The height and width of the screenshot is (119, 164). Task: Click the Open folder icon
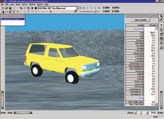click(x=7, y=8)
